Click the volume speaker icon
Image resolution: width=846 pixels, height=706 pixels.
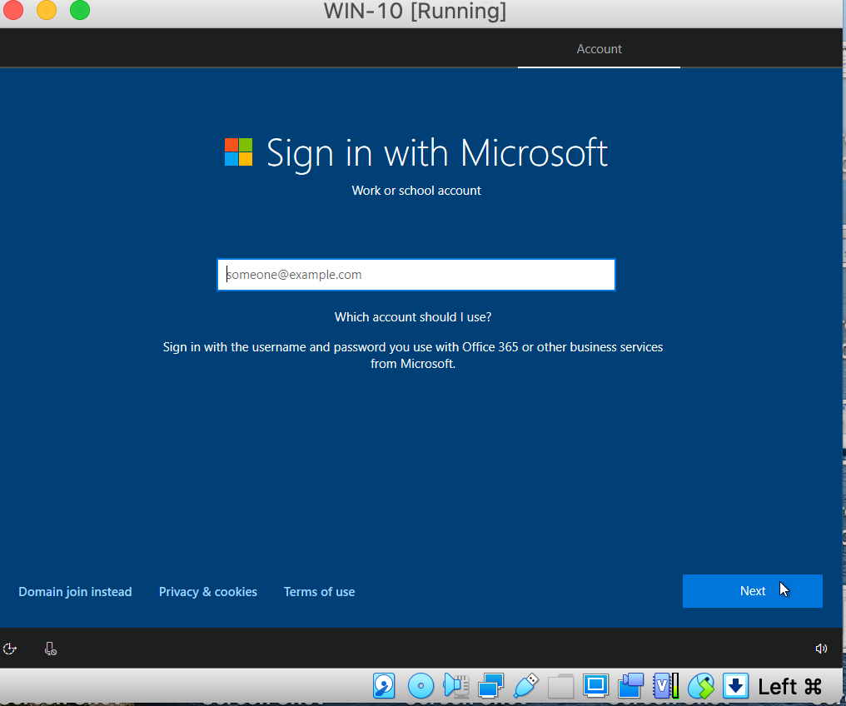[x=821, y=649]
